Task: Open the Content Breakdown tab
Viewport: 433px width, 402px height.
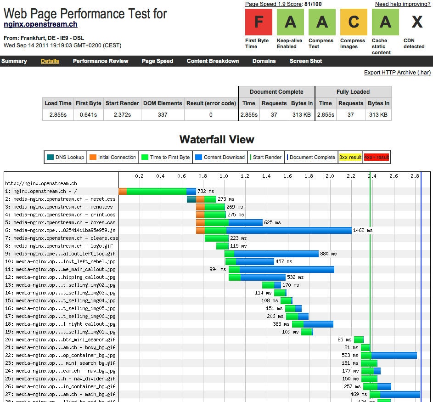Action: (213, 61)
